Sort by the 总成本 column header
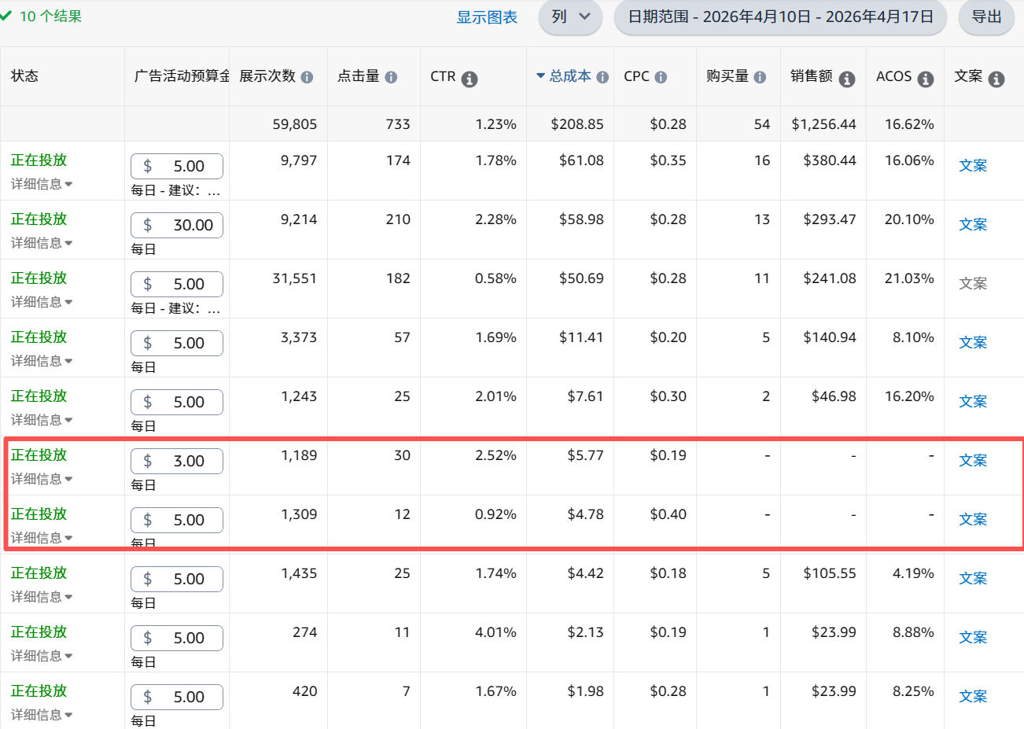This screenshot has width=1024, height=729. coord(569,76)
